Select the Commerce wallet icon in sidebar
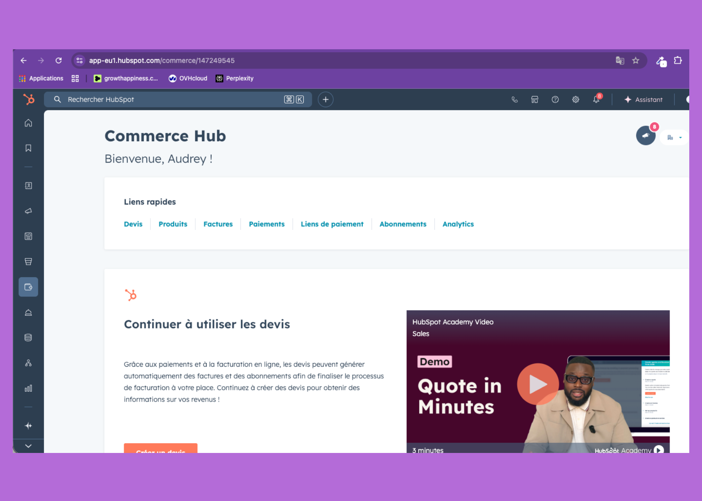The width and height of the screenshot is (702, 501). tap(28, 287)
